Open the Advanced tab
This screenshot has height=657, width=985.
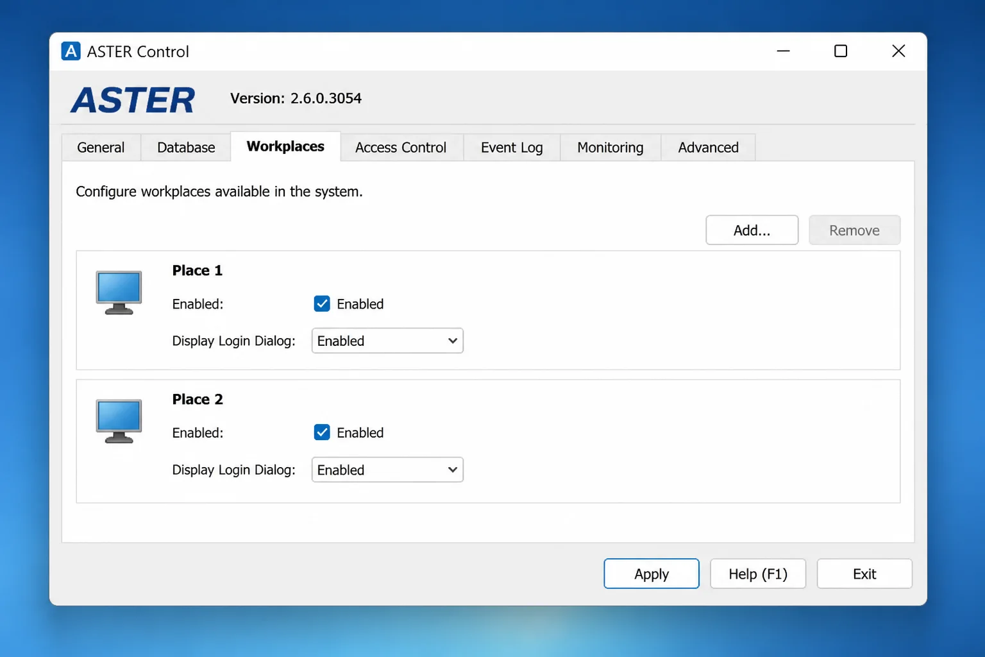pos(709,148)
